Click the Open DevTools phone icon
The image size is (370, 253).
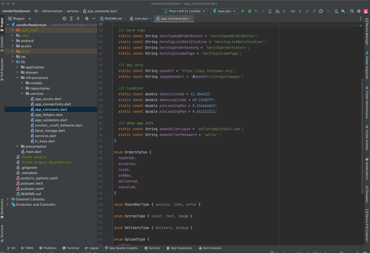tap(270, 11)
